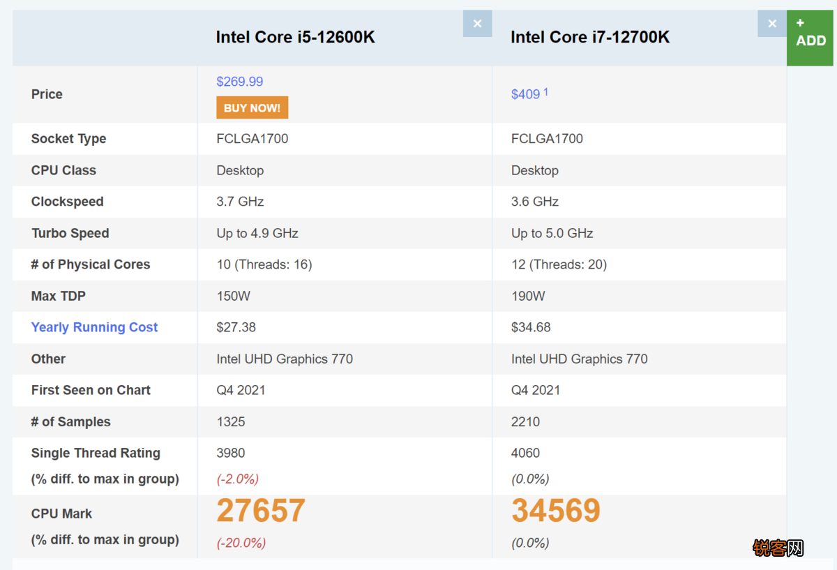The image size is (837, 570).
Task: Select the Price row label
Action: [47, 94]
